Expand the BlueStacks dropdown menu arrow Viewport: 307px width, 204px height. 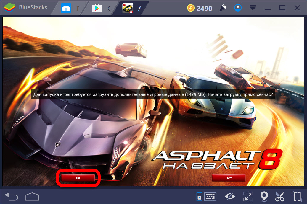pyautogui.click(x=253, y=8)
